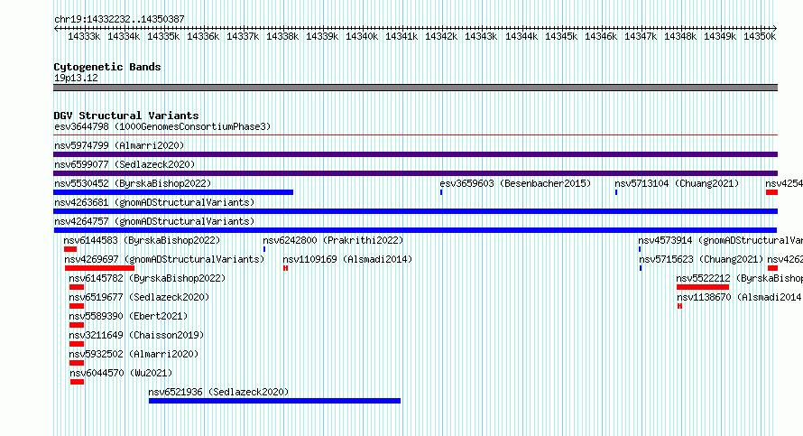Viewport: 803px width, 436px height.
Task: Click the Cytogenetic Bands track title
Action: point(107,67)
